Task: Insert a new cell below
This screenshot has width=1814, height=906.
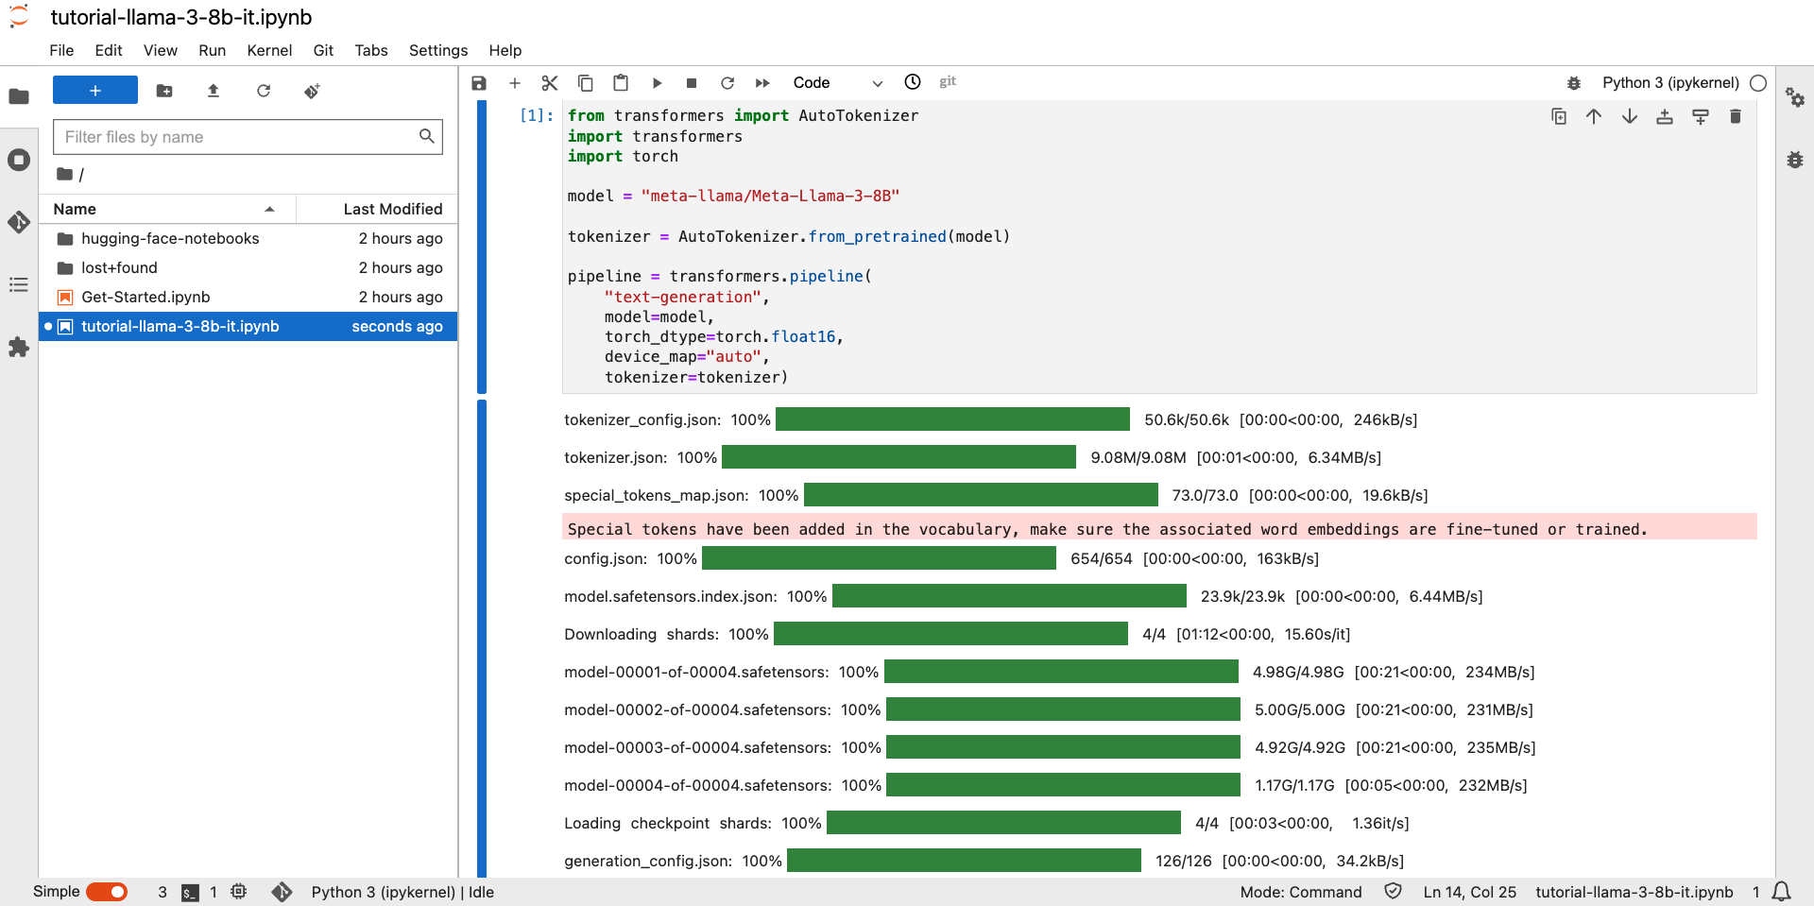Action: coord(515,83)
